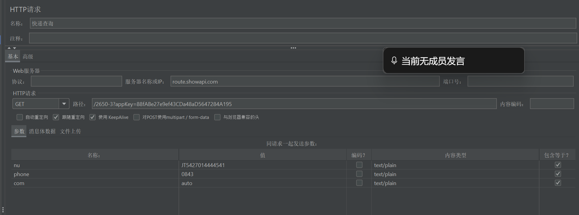Click the 注释 input field
This screenshot has width=579, height=215.
point(303,38)
